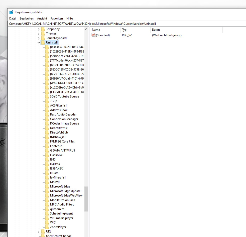Click the ZoomPlayer folder icon
Screen dimensions: 246x237
point(47,227)
